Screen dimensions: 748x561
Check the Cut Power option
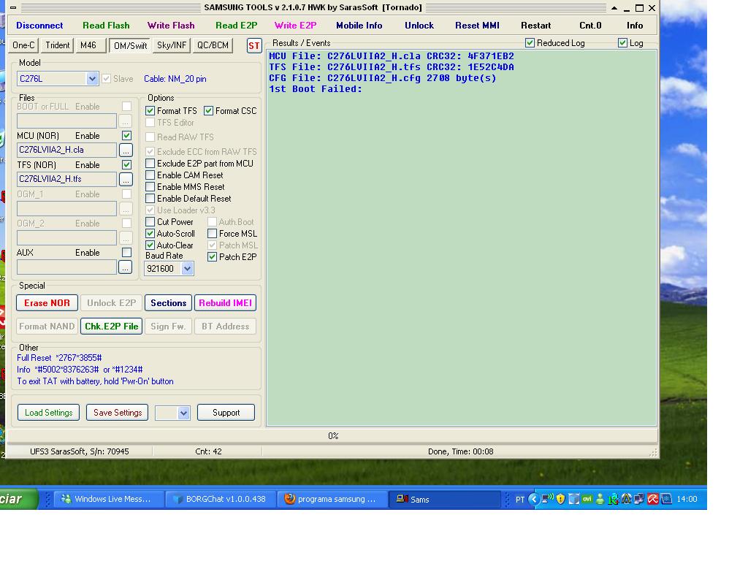coord(150,222)
